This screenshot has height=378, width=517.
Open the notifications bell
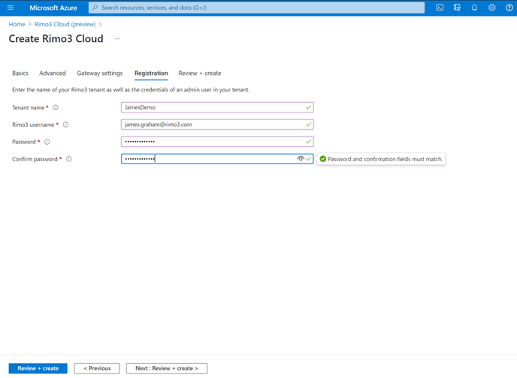[x=474, y=7]
